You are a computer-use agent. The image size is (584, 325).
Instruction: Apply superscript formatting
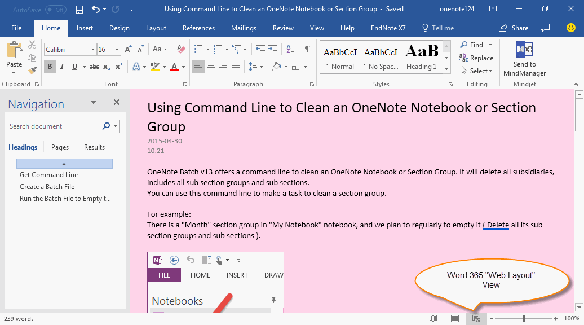119,67
